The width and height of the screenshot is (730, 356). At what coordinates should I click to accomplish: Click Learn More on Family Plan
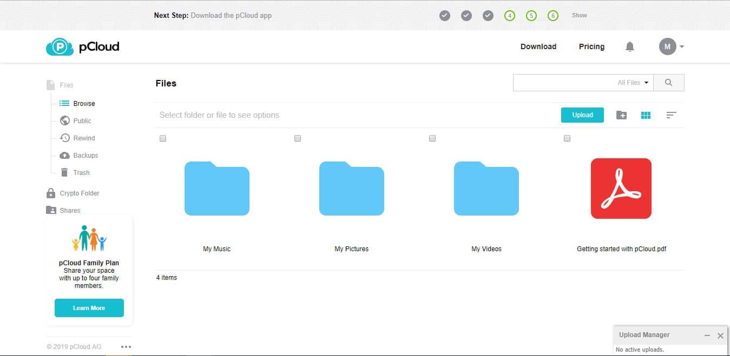pos(89,308)
